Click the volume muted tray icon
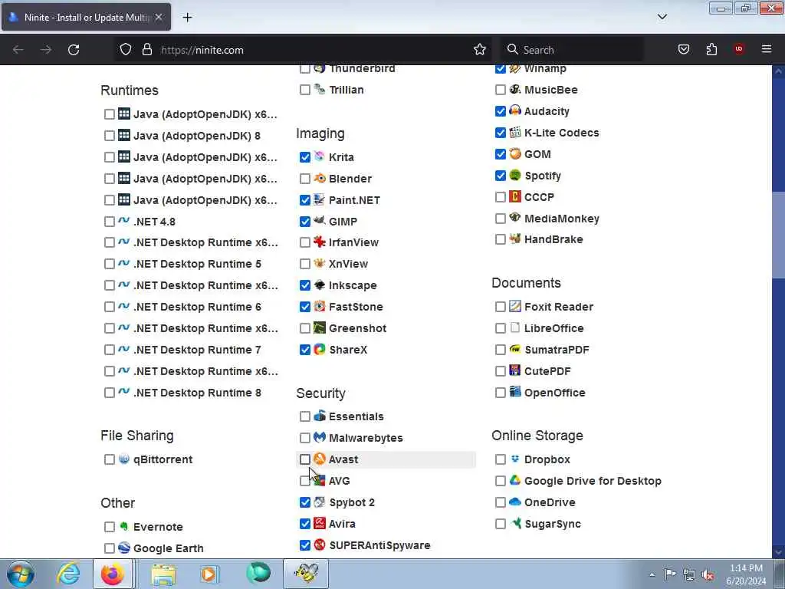Image resolution: width=785 pixels, height=589 pixels. coord(708,574)
